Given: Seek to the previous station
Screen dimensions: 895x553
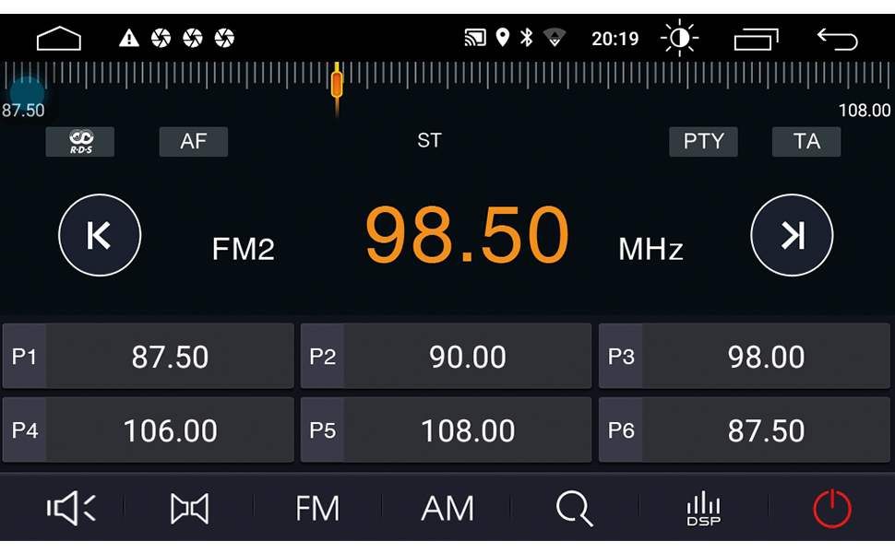Looking at the screenshot, I should pos(100,235).
